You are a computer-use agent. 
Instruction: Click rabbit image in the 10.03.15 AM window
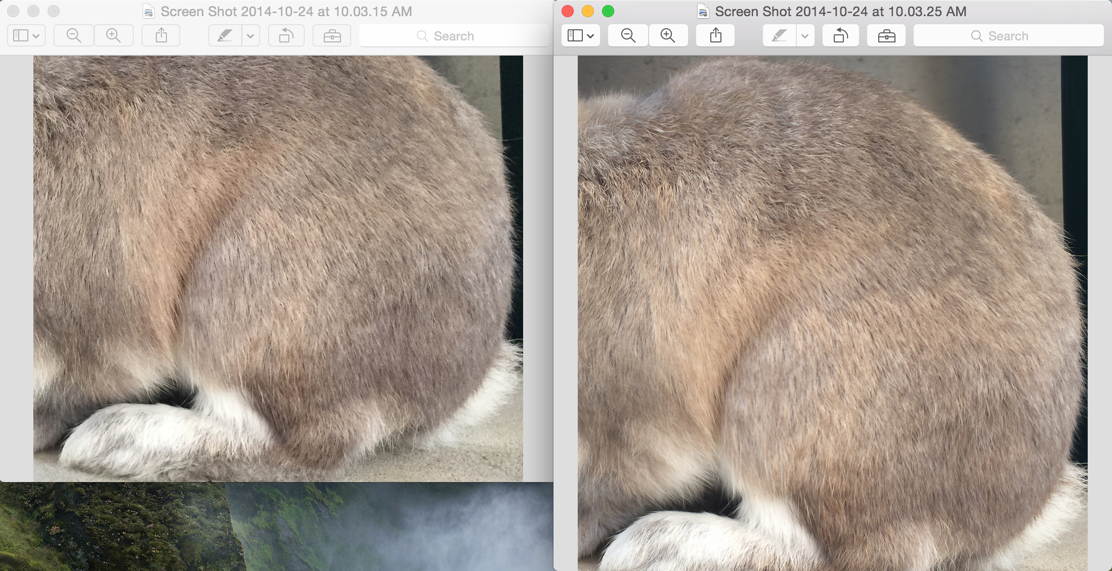pyautogui.click(x=278, y=268)
